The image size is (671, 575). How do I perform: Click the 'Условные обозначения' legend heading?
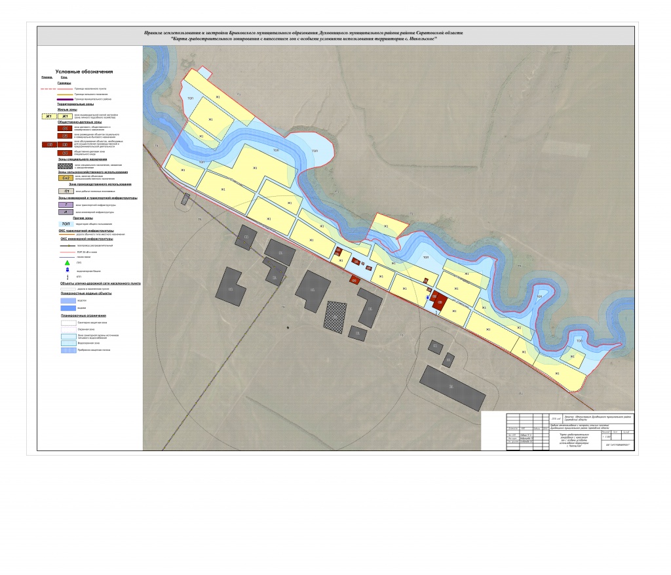[84, 71]
